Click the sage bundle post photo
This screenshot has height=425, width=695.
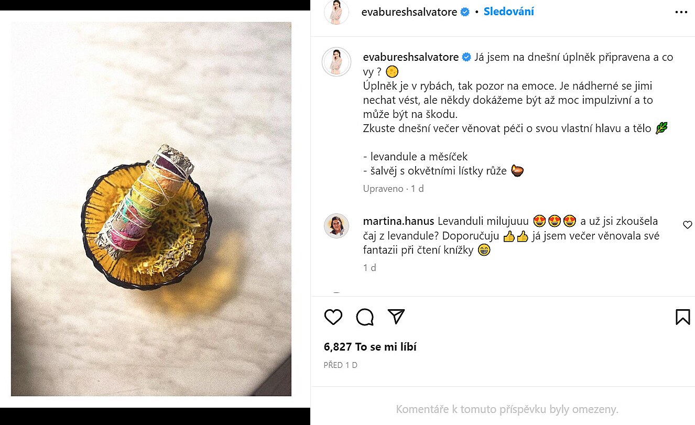coord(151,209)
